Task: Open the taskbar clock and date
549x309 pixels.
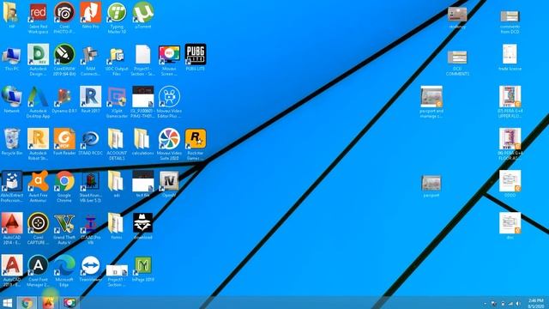Action: tap(536, 303)
